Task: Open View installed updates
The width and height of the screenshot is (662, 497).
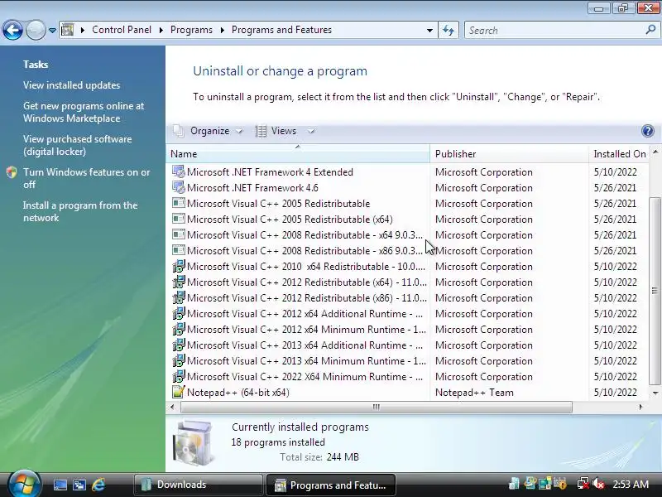Action: tap(72, 85)
